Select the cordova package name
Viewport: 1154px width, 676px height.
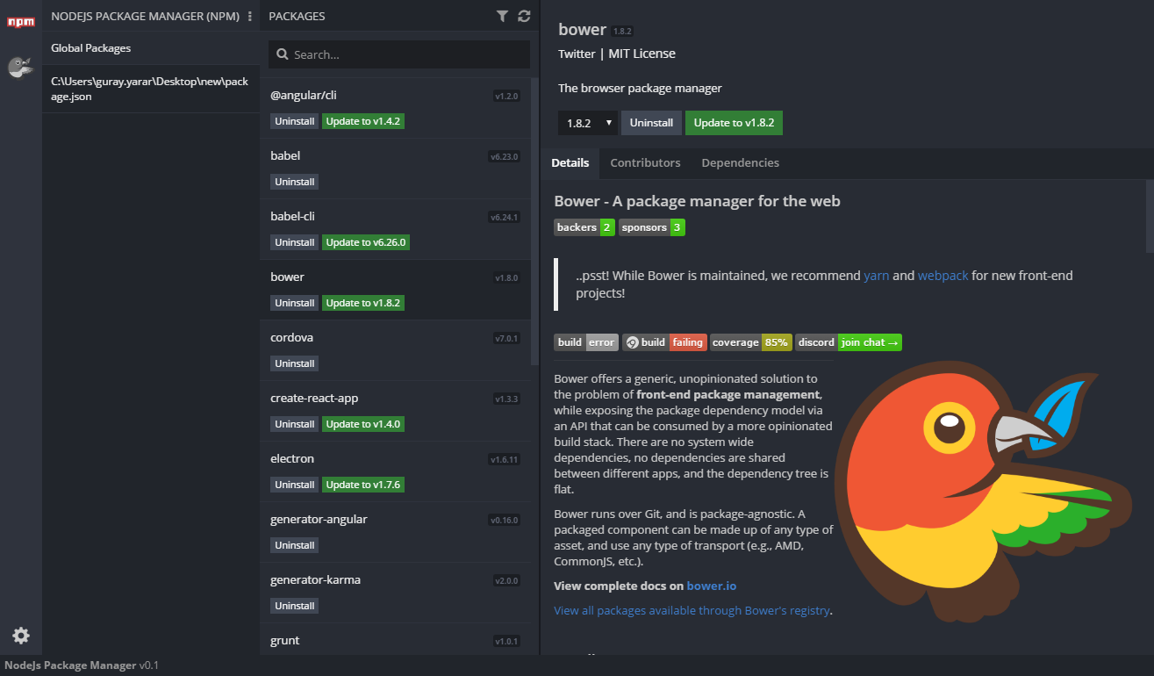[291, 337]
